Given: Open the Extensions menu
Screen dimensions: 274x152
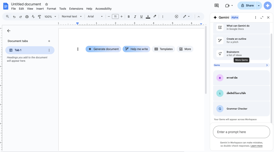Looking at the screenshot, I should (76, 9).
